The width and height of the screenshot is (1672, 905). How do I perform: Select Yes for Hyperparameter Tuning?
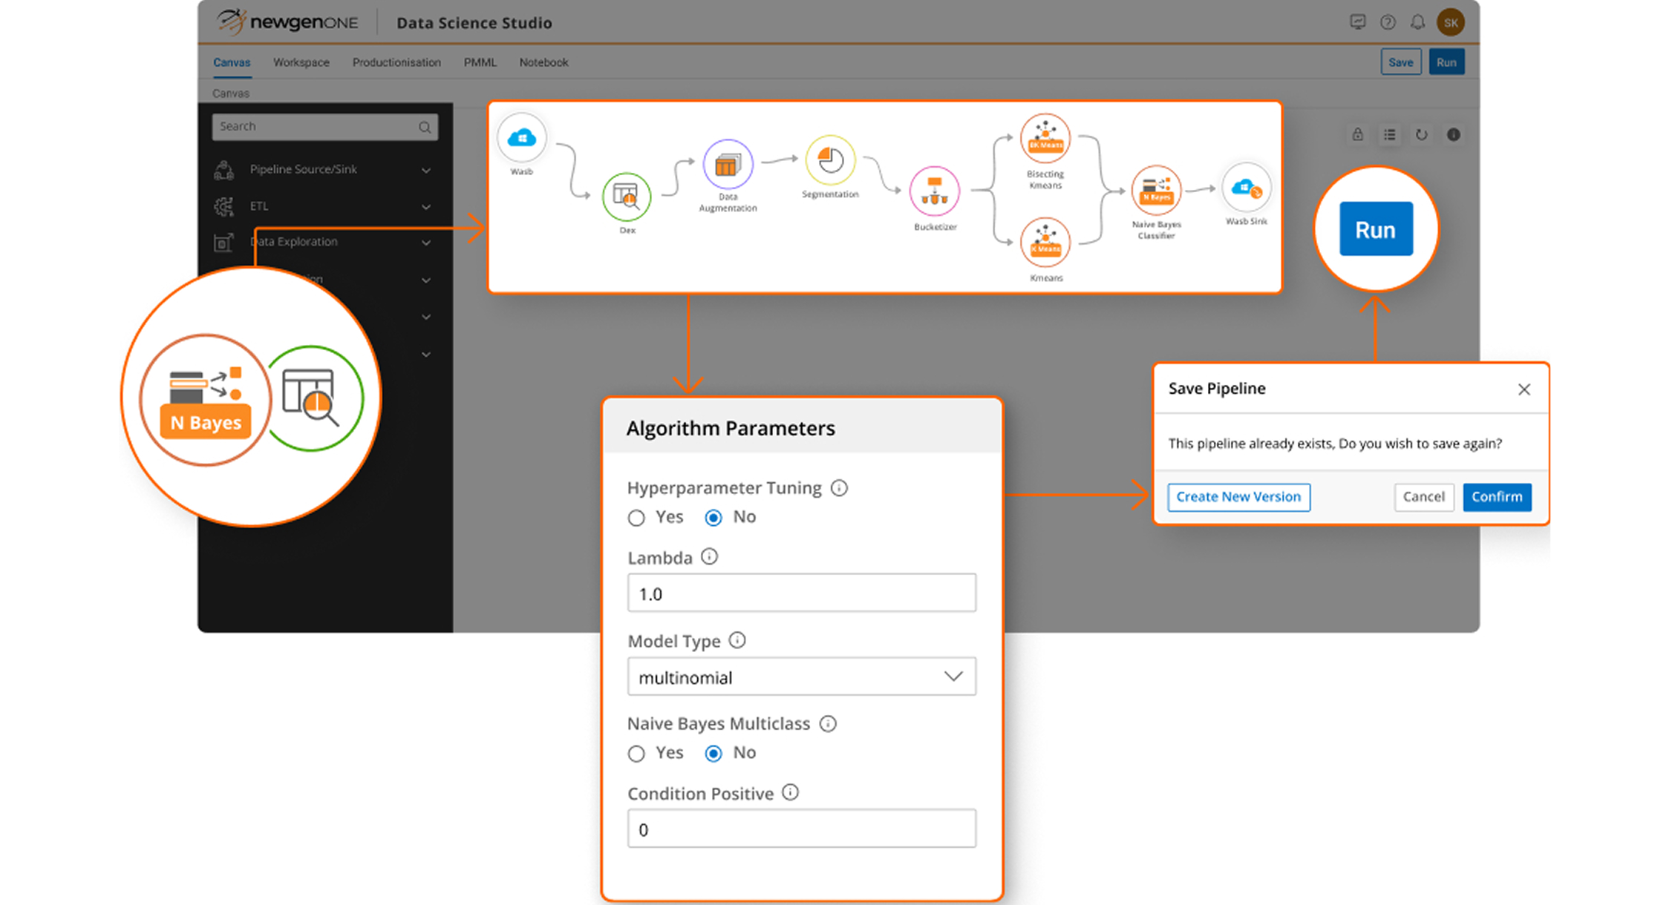click(636, 517)
